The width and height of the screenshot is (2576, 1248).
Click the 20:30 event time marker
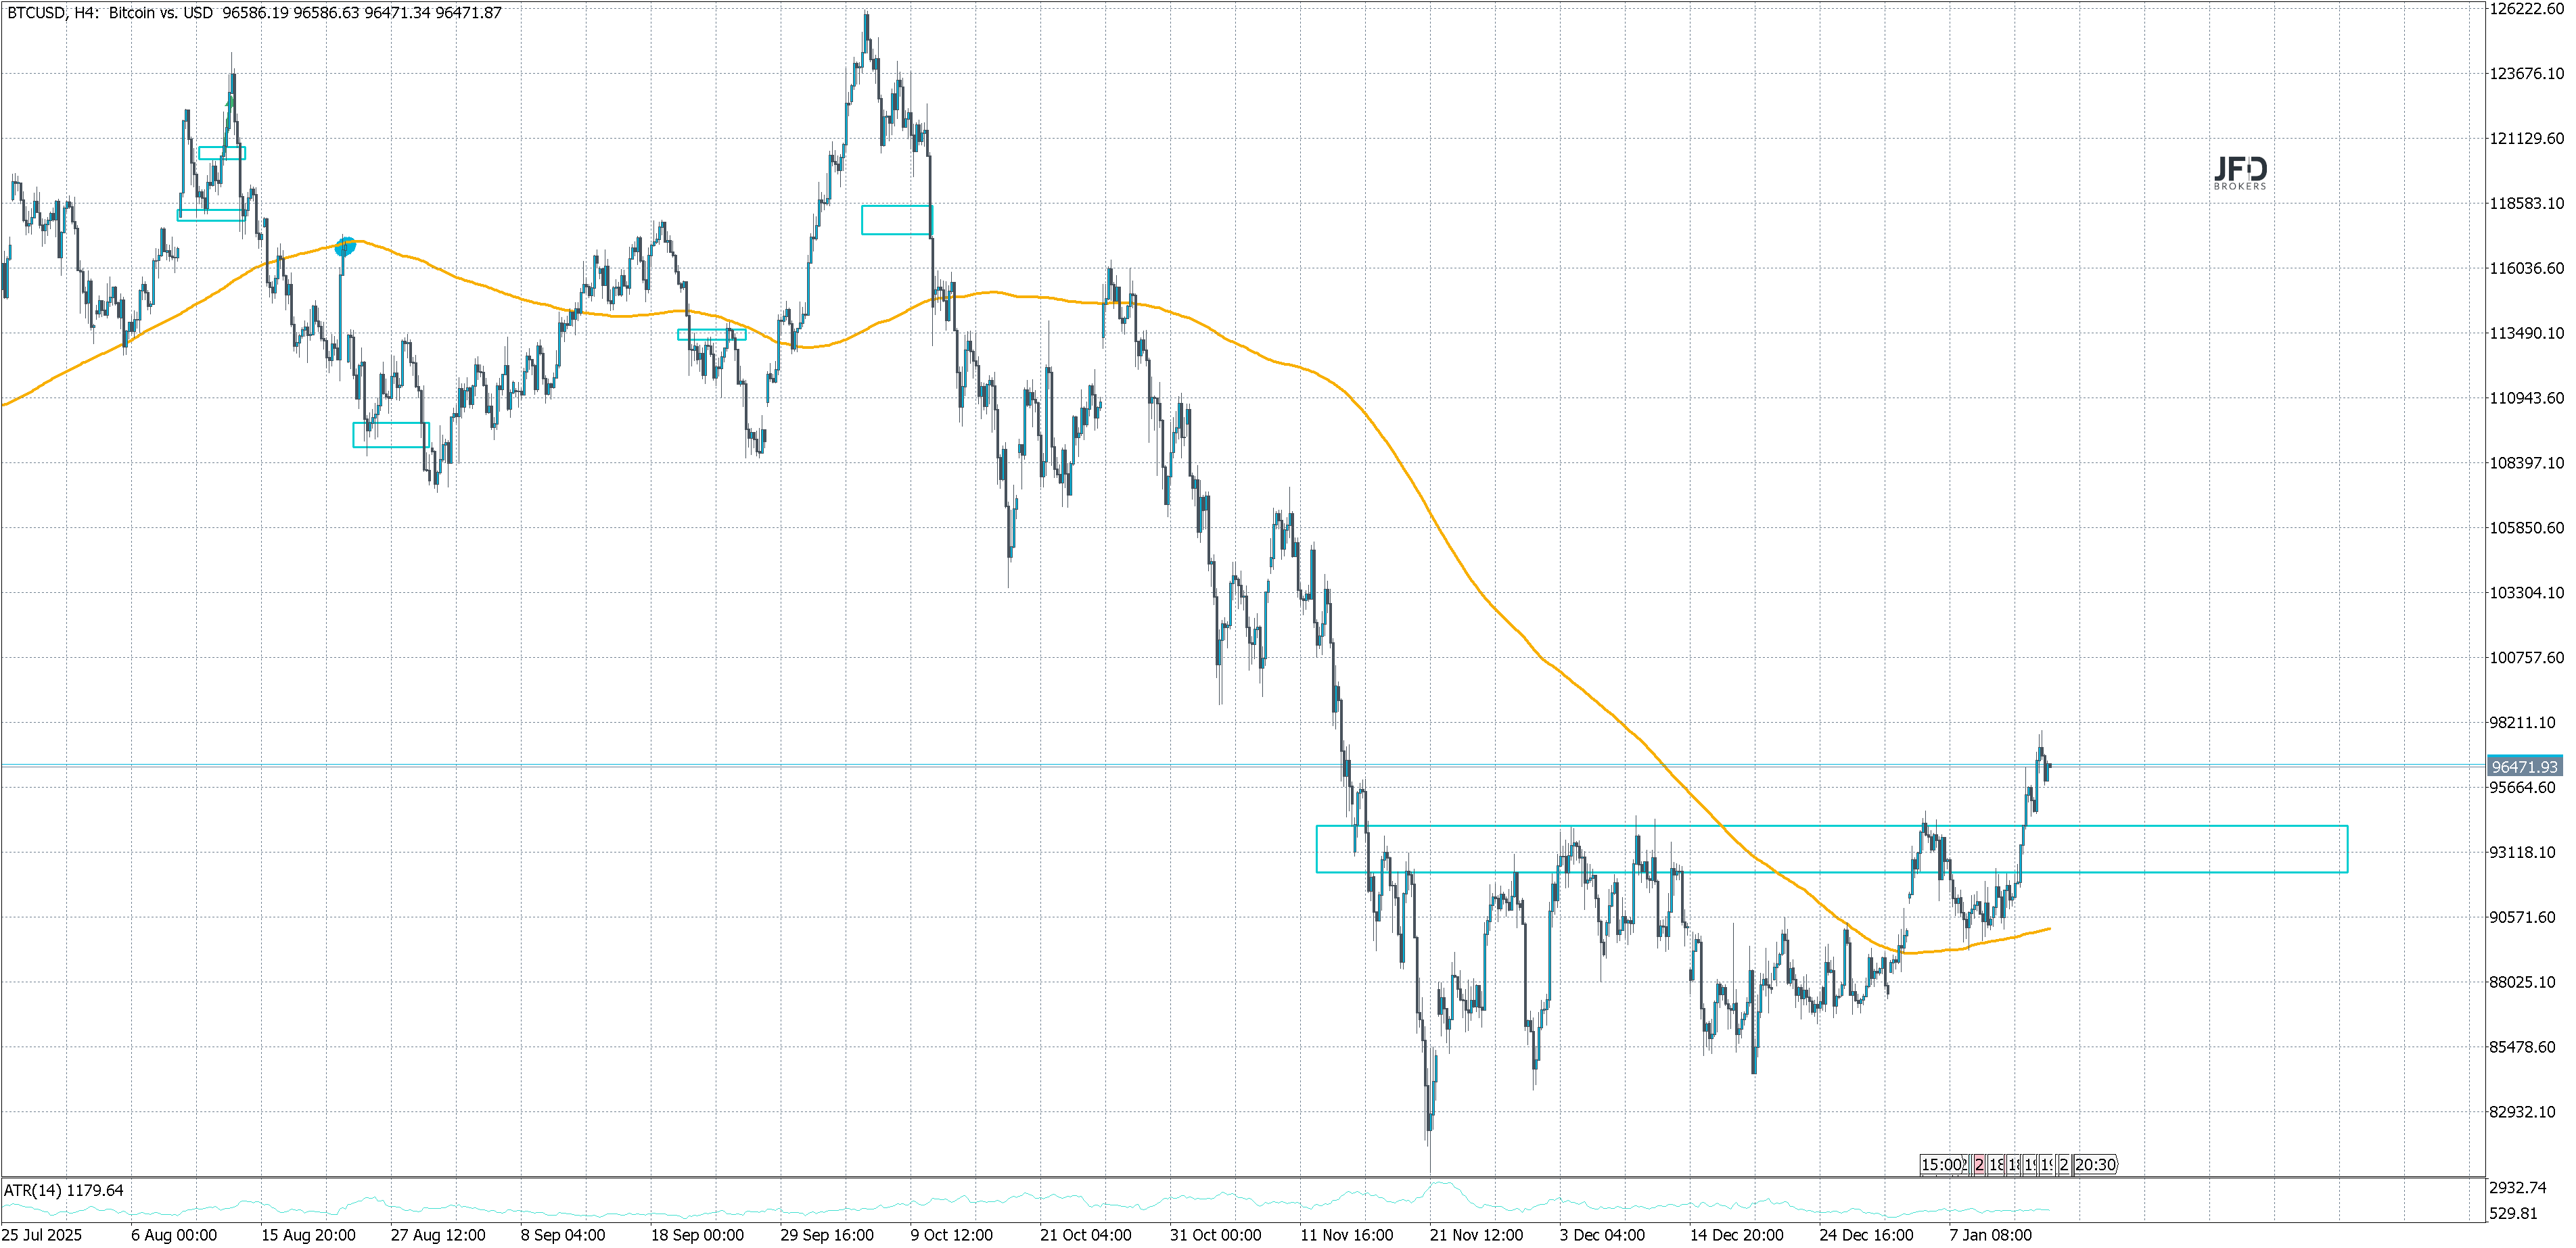[2095, 1164]
